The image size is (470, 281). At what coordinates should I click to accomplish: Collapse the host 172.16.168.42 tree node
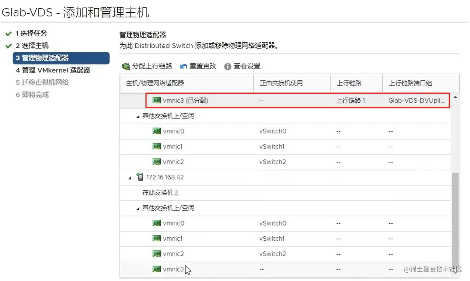pyautogui.click(x=130, y=178)
